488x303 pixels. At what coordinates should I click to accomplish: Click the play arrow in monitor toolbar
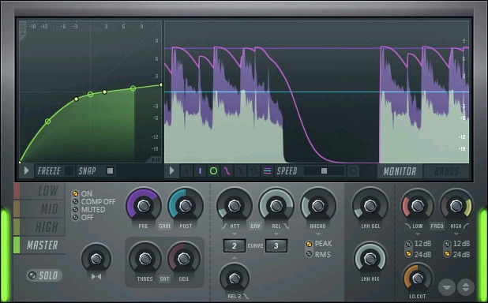(172, 170)
